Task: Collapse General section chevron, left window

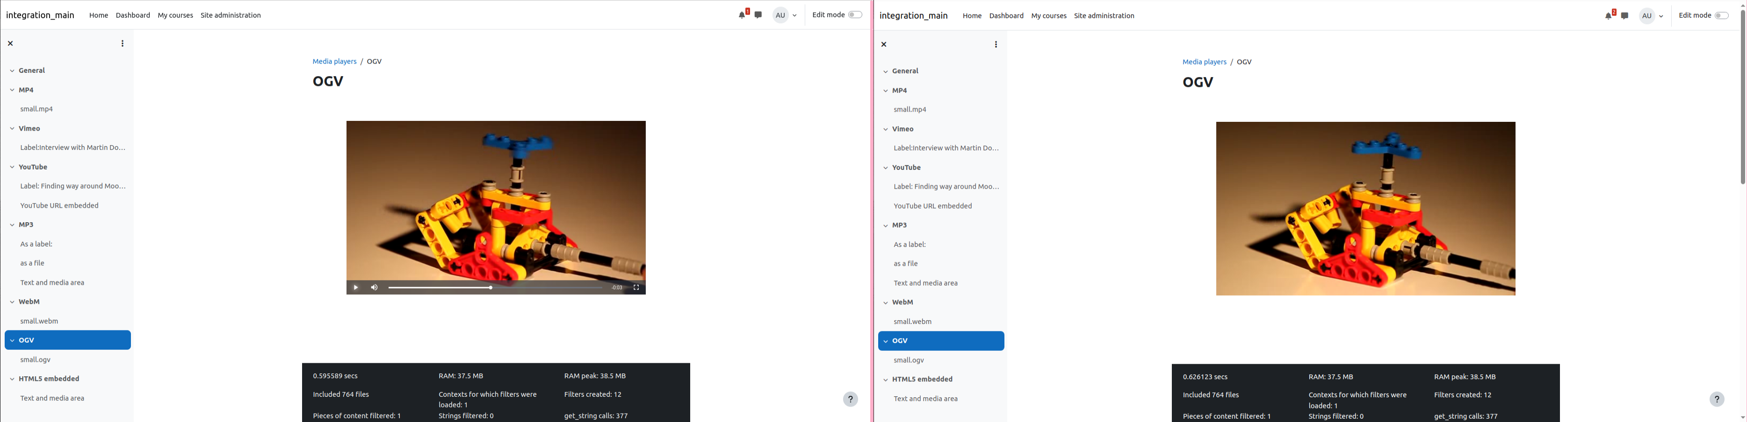Action: (x=12, y=70)
